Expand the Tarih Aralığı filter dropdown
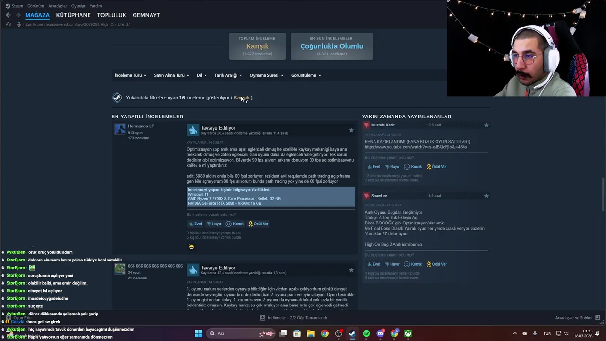 228,75
